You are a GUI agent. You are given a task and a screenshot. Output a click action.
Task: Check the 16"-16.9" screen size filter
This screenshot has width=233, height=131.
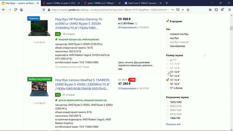click(167, 84)
